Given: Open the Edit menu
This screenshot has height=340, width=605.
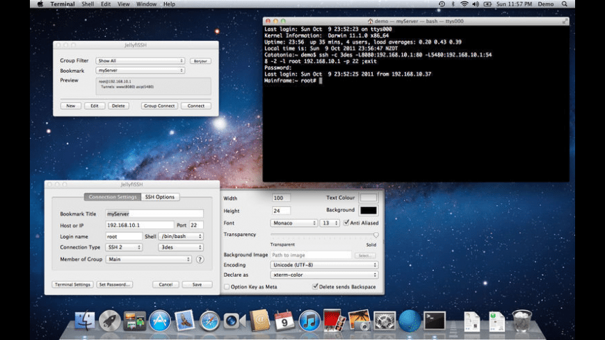Looking at the screenshot, I should (x=106, y=4).
